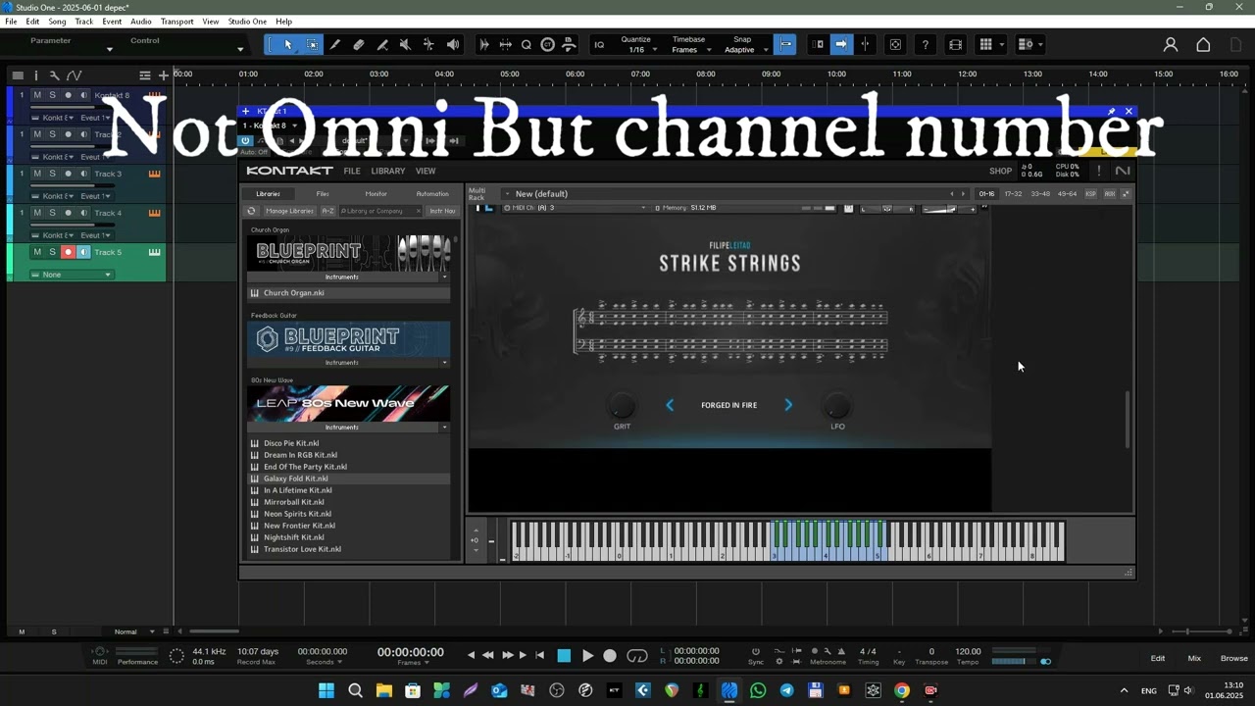
Task: Open WhatsApp from the taskbar
Action: coord(758,690)
